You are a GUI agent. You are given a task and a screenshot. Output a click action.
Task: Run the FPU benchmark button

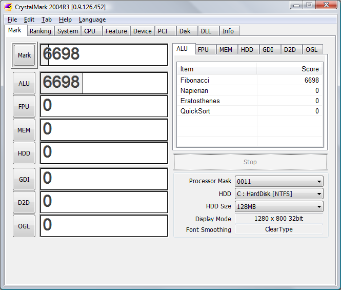pos(24,106)
